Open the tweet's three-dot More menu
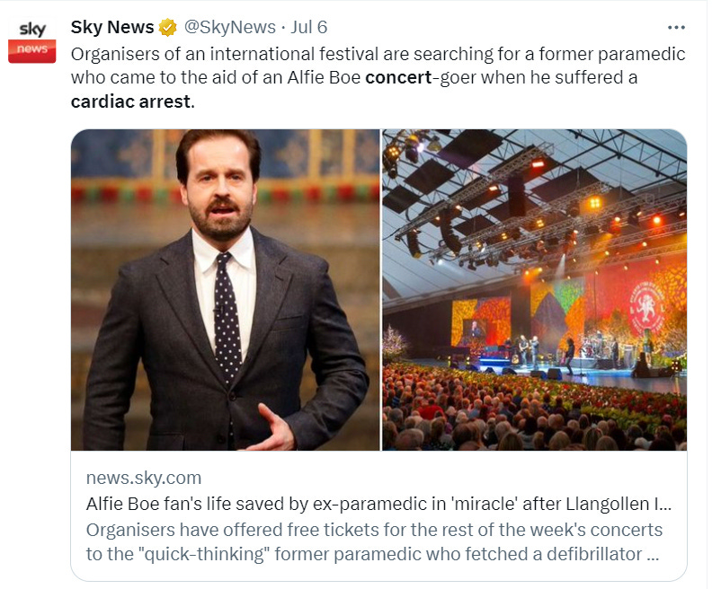The height and width of the screenshot is (589, 721). (677, 28)
